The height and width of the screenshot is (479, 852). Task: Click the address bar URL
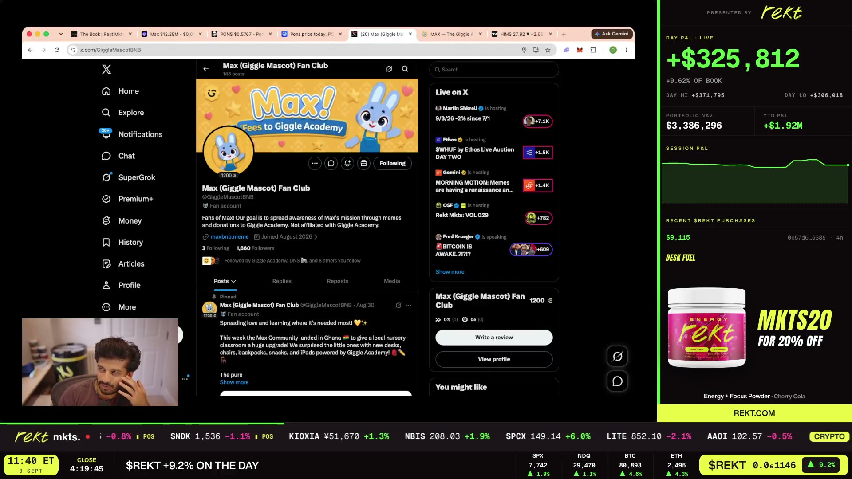110,50
